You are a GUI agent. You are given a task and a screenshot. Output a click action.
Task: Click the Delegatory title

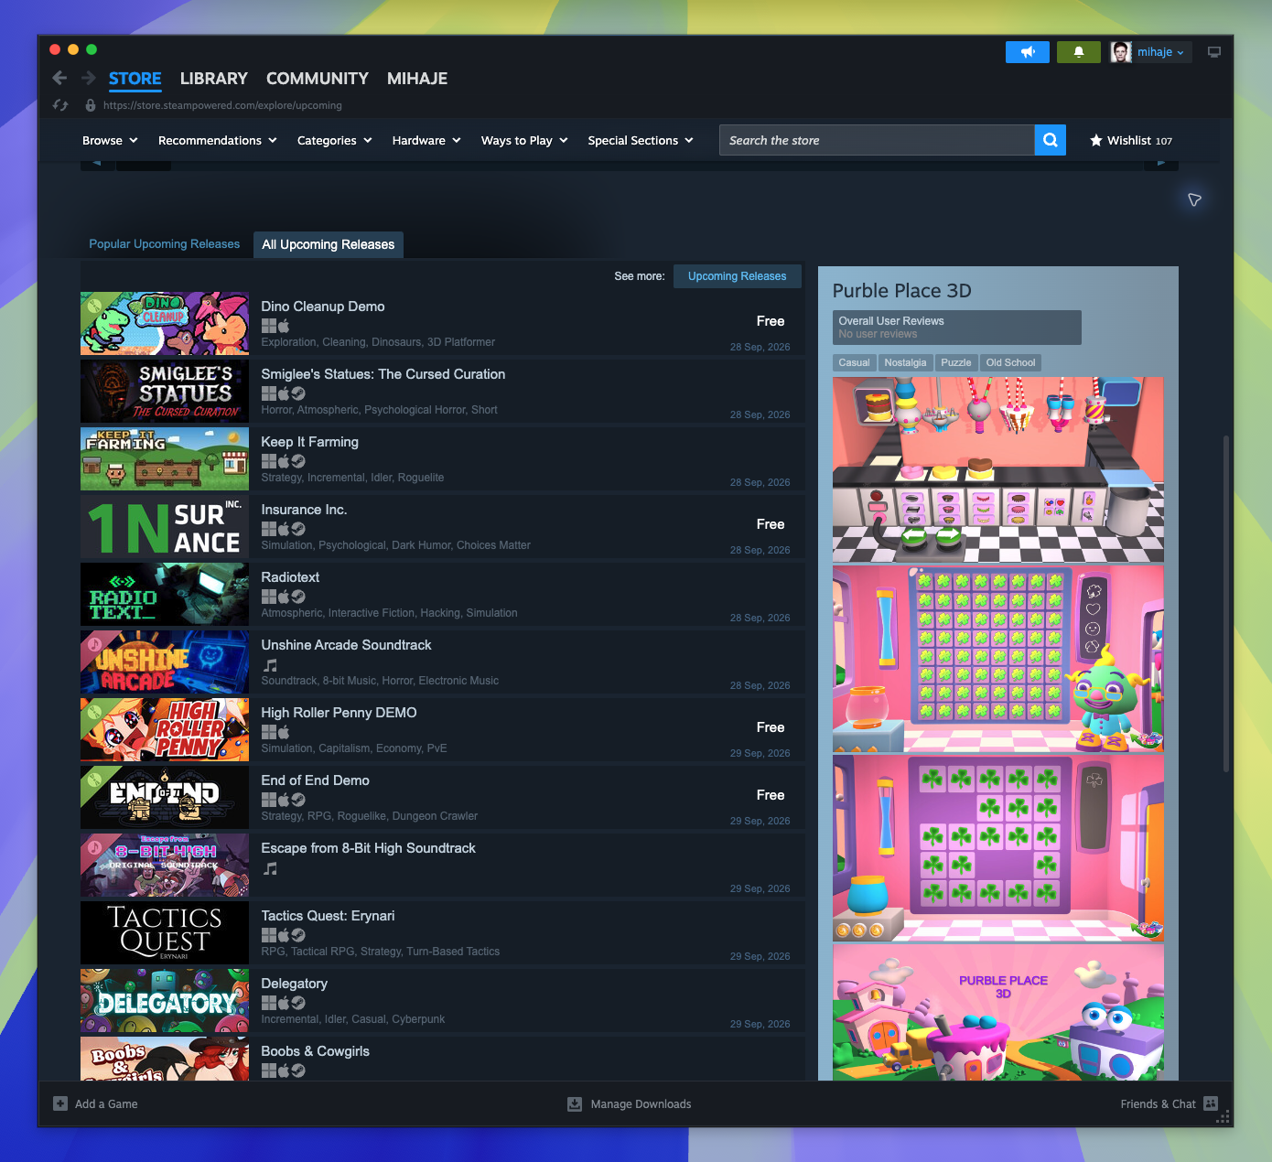(x=294, y=984)
